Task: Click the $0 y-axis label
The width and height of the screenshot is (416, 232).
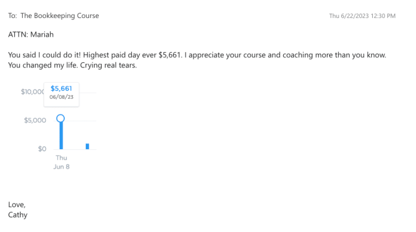Action: [41, 149]
